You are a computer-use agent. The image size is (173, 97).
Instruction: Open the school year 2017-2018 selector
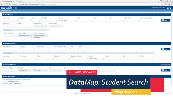(163, 8)
